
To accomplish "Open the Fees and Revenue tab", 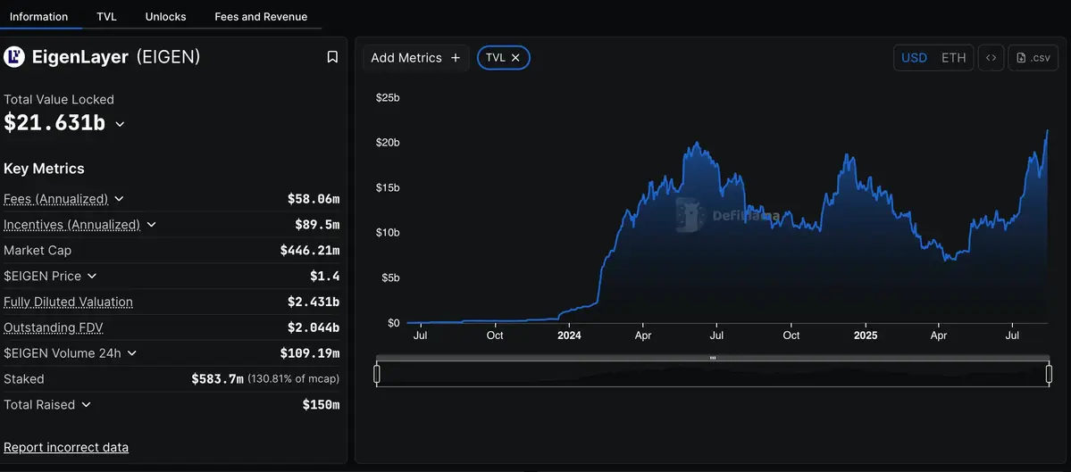I will coord(261,16).
